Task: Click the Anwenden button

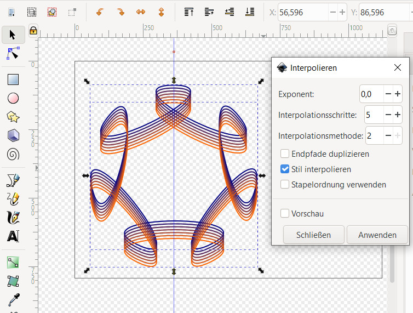Action: click(377, 235)
